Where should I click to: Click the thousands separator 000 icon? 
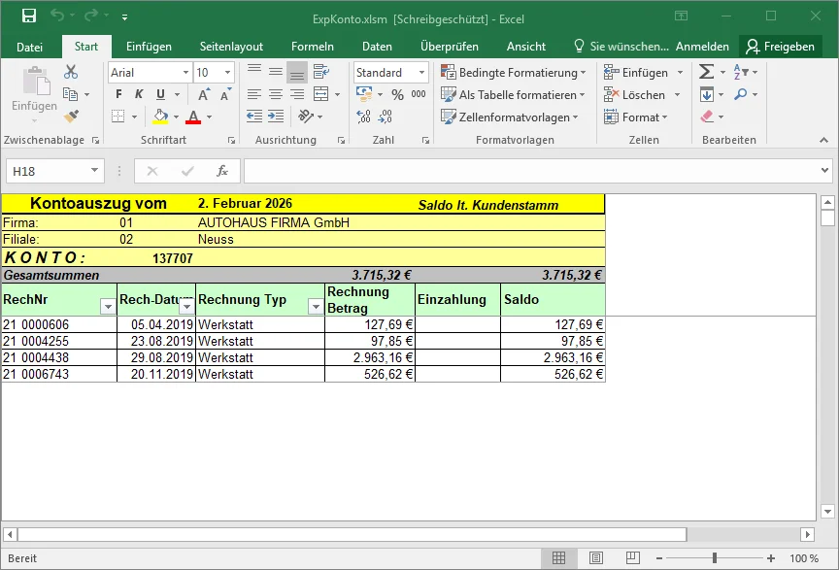(419, 94)
